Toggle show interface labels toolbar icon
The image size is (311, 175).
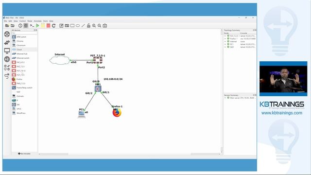(26, 26)
